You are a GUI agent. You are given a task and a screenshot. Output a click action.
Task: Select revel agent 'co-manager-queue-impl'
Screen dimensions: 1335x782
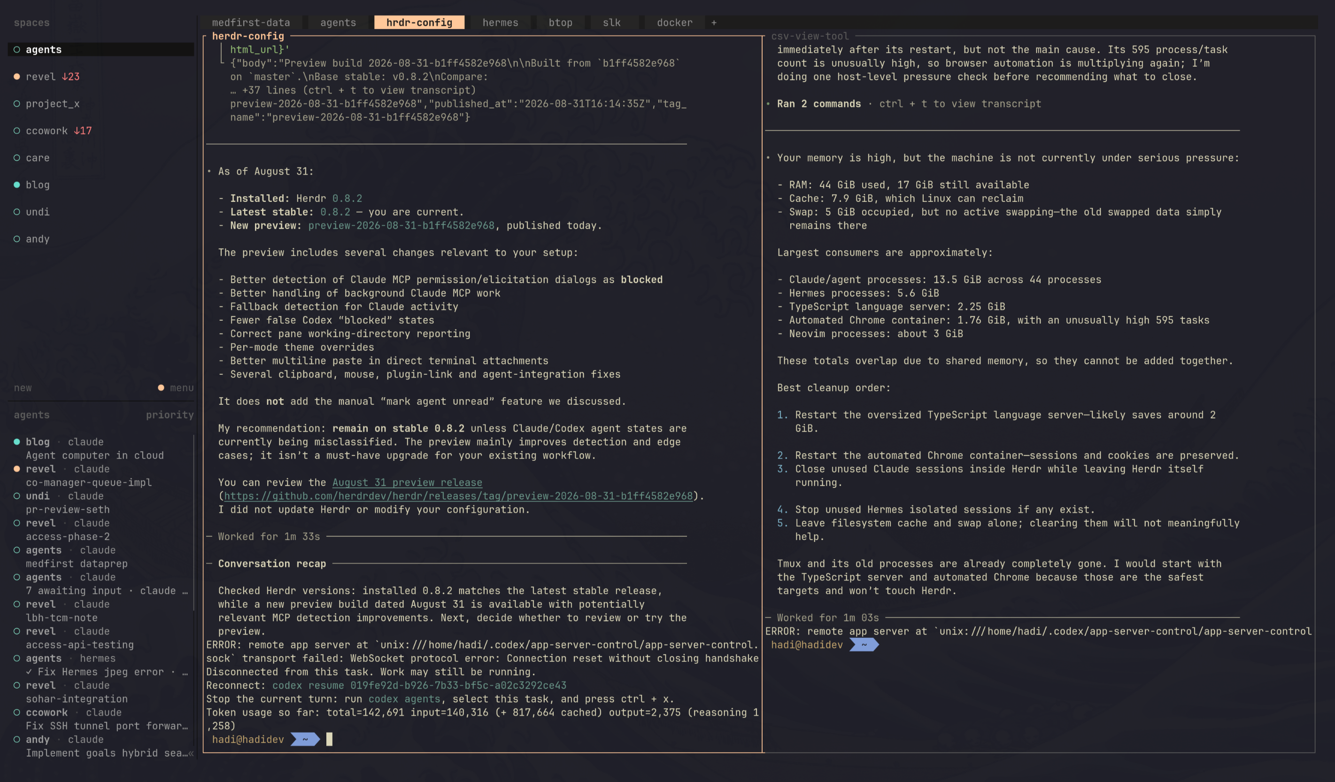(100, 475)
